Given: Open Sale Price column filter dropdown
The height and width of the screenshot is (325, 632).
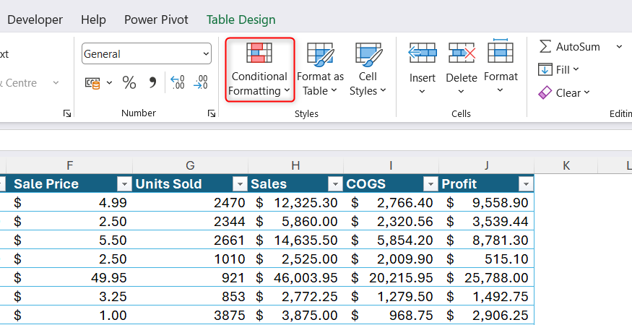Looking at the screenshot, I should pos(124,184).
